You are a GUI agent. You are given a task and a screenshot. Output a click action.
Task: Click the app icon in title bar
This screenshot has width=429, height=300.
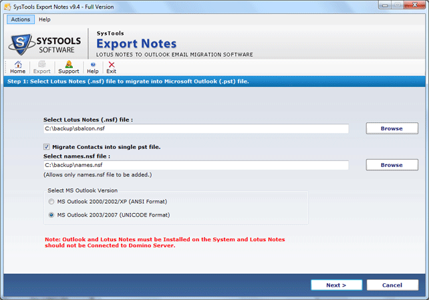7,7
